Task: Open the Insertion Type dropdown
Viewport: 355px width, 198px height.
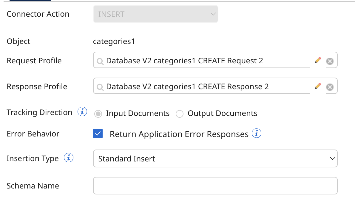Action: tap(215, 158)
